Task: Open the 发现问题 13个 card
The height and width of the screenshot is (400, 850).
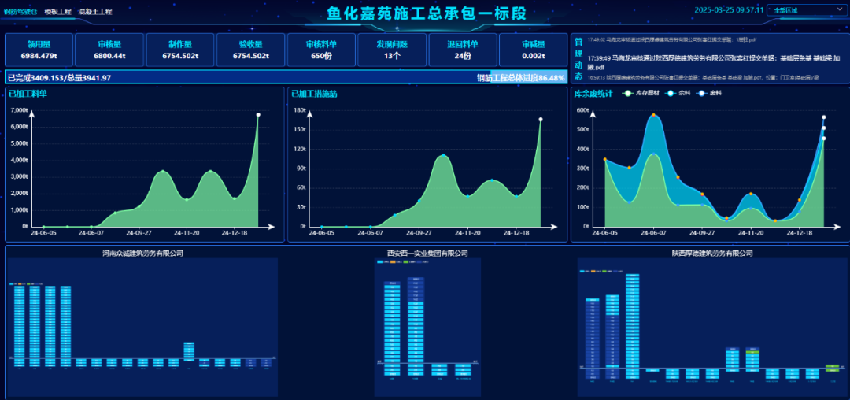Action: [x=392, y=50]
